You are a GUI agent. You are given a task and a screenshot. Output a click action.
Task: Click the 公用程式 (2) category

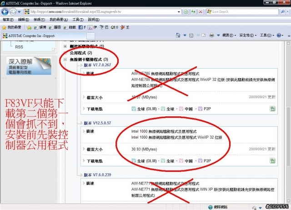pyautogui.click(x=81, y=53)
